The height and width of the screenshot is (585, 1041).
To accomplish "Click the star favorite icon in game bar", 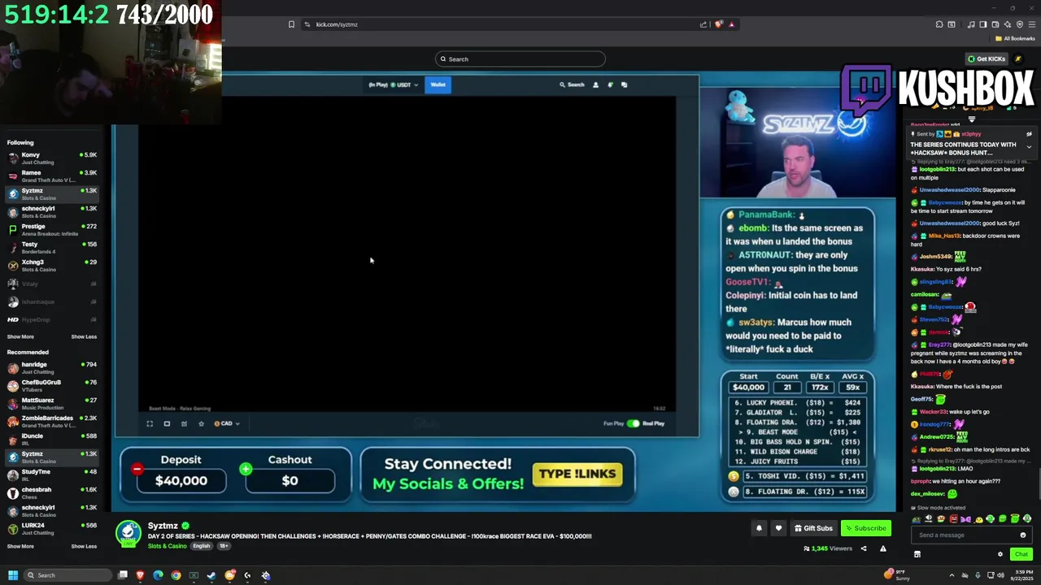I will pyautogui.click(x=201, y=423).
